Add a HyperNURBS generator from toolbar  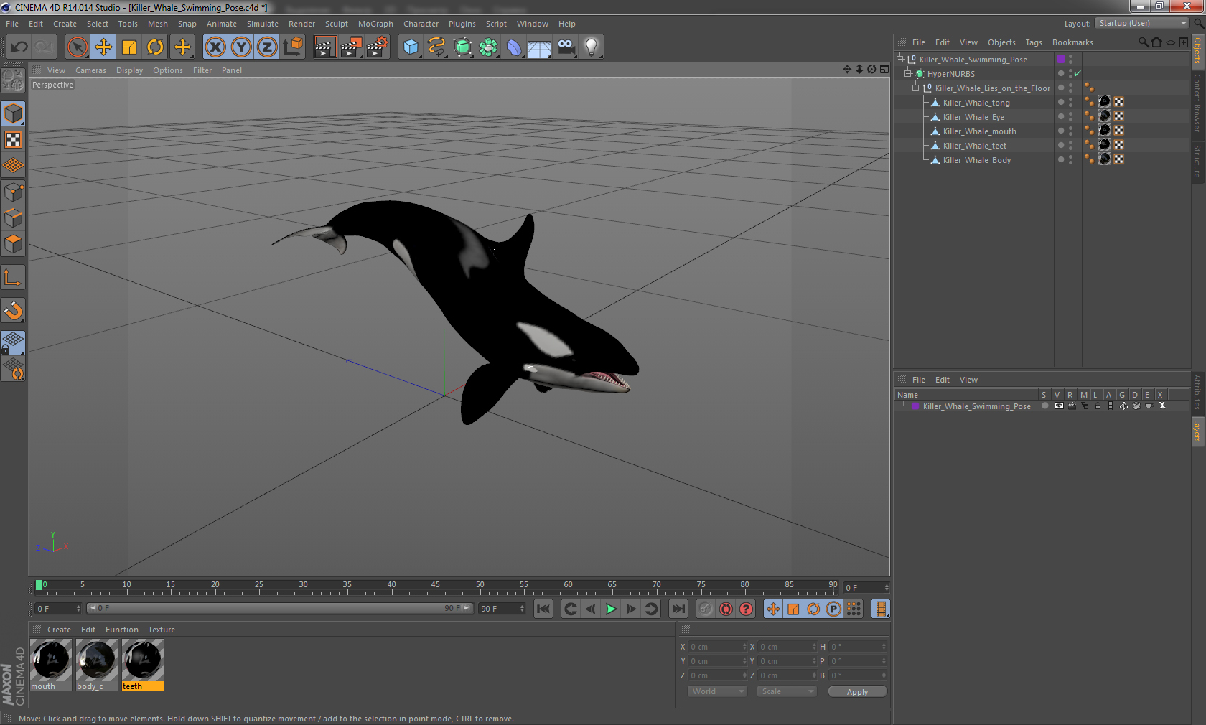(462, 47)
